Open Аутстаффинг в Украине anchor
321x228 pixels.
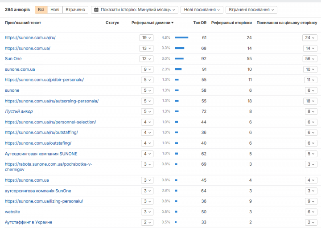pos(29,222)
